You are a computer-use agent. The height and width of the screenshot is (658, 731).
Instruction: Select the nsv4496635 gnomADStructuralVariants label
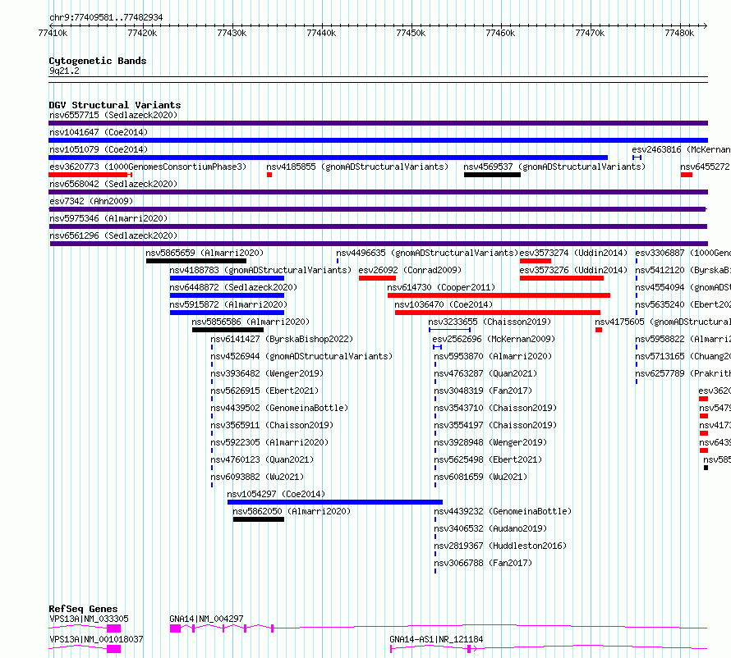point(427,254)
